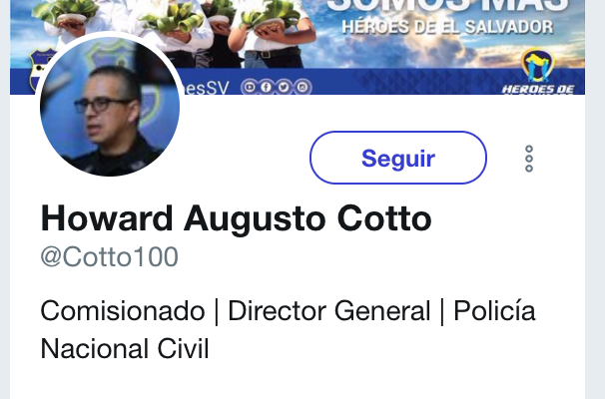Click the people holding plants in the banner
Screen dimensions: 605x399
(174, 33)
